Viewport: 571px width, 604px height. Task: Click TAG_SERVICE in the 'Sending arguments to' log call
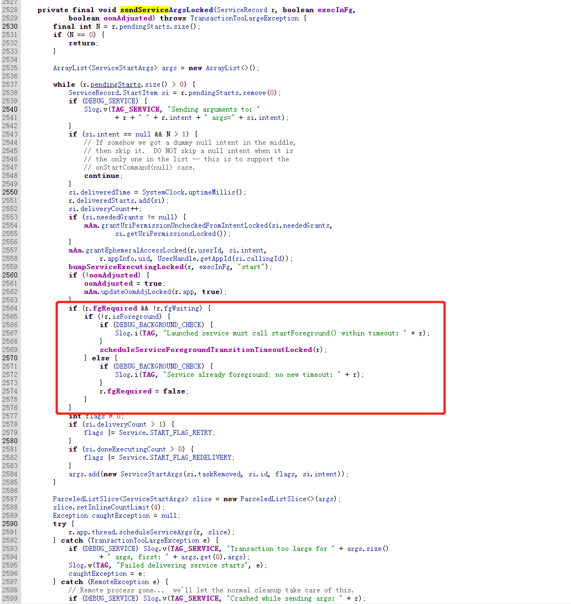point(136,109)
